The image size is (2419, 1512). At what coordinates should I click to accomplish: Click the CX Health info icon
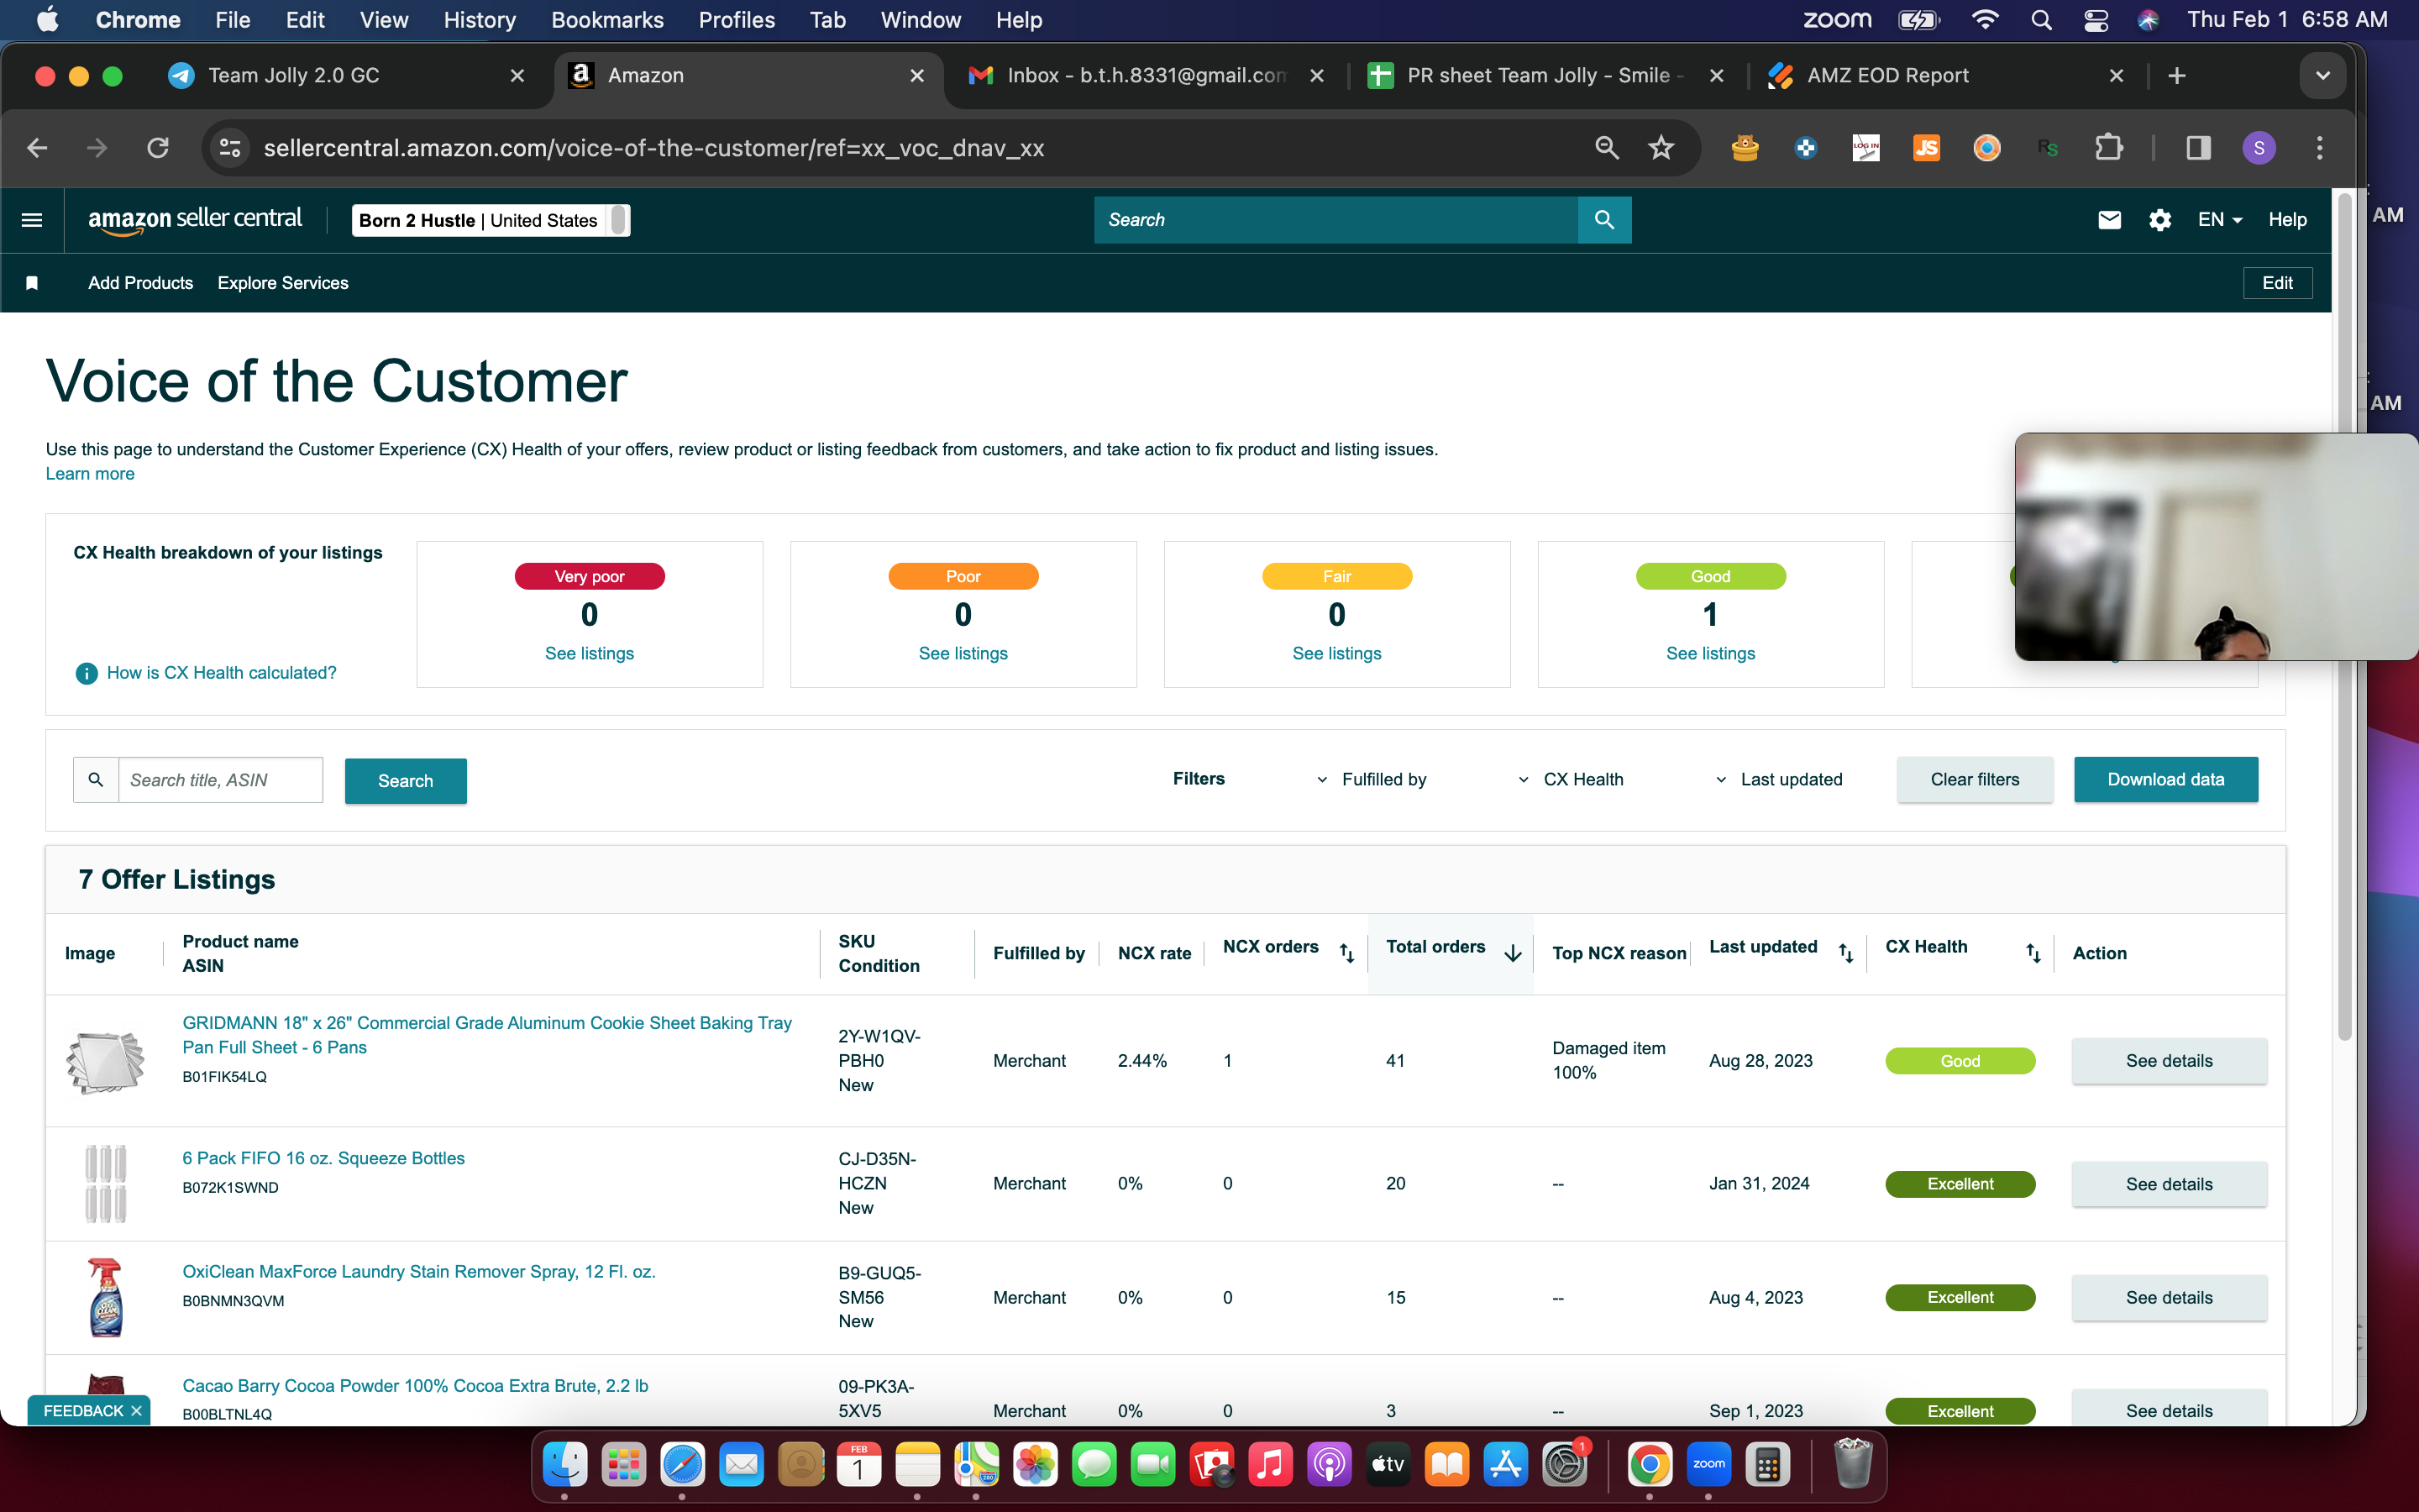click(x=87, y=673)
